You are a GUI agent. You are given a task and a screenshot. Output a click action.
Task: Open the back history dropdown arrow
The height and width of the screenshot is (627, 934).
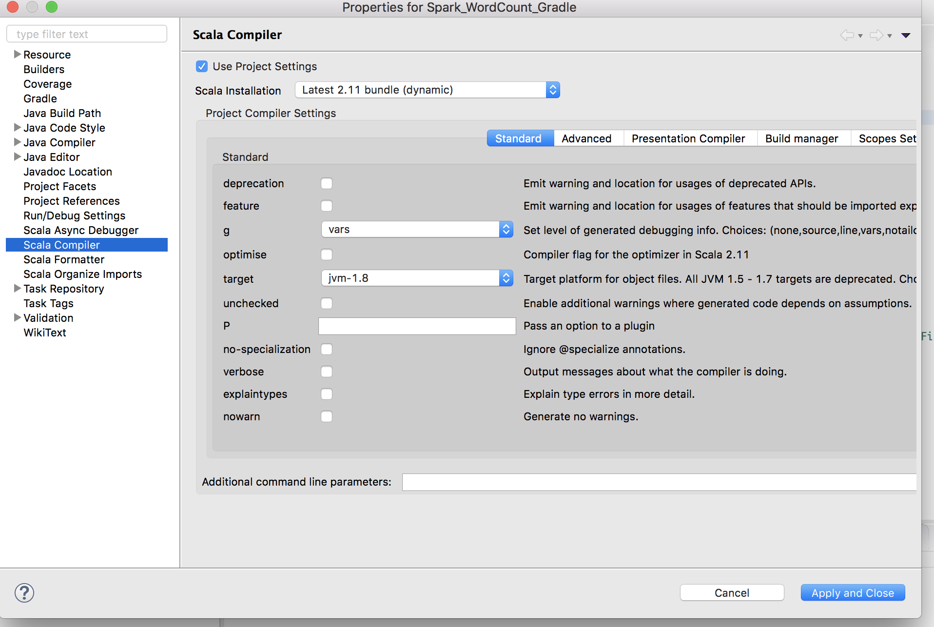click(x=860, y=36)
